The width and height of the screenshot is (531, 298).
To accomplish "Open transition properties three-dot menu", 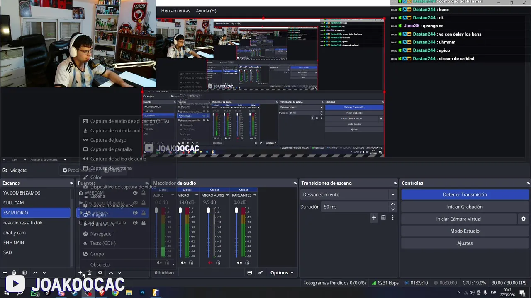I will point(392,218).
